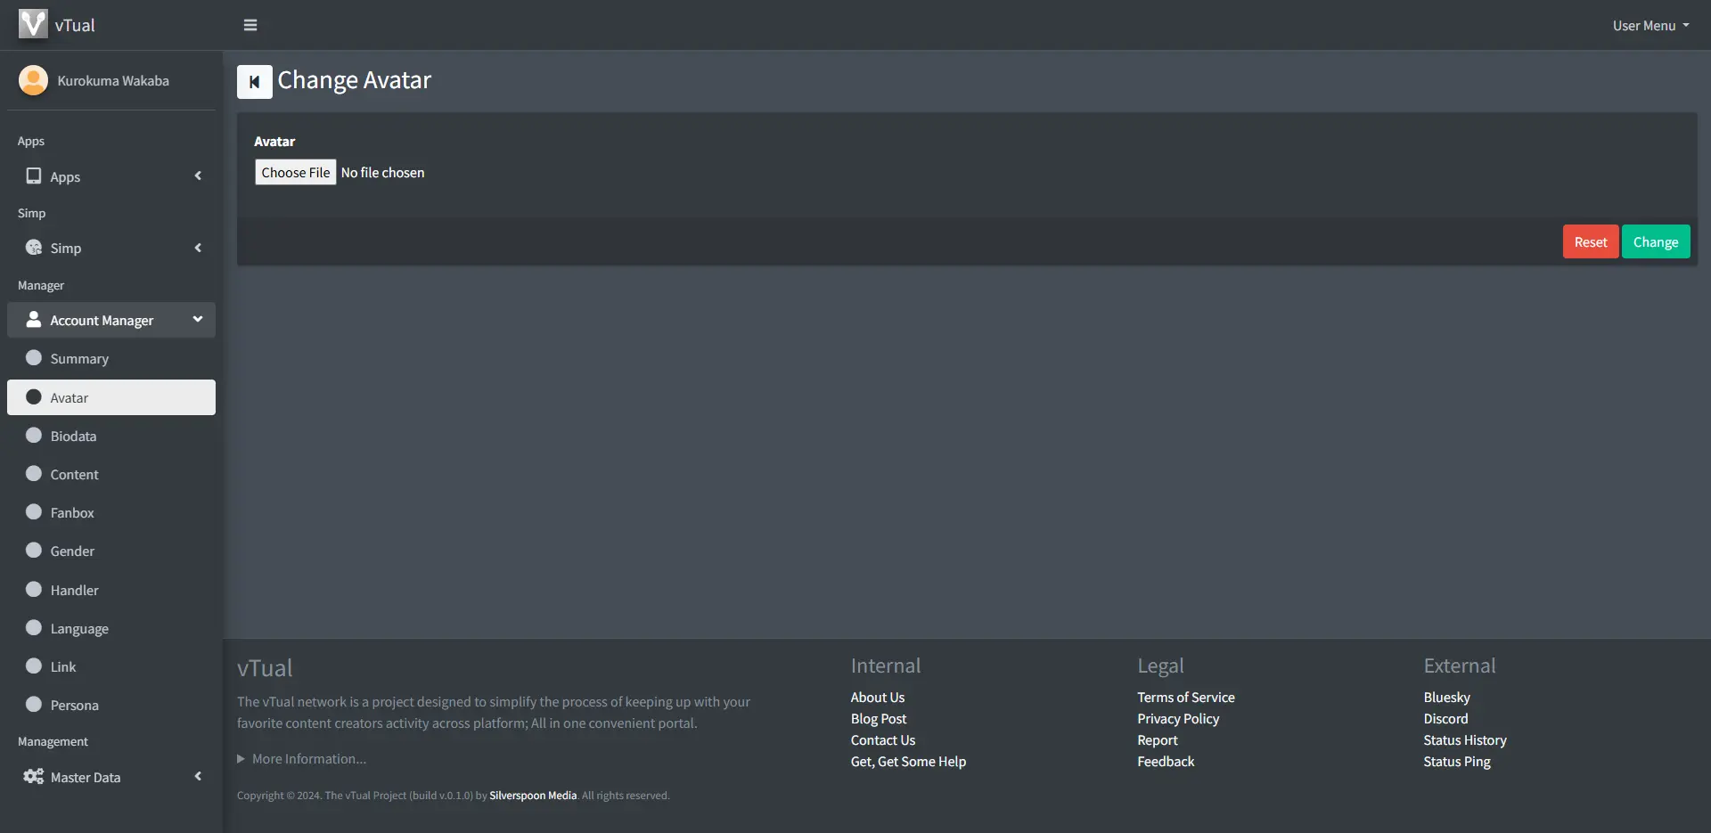Open the Terms of Service link
The image size is (1711, 833).
(1185, 698)
